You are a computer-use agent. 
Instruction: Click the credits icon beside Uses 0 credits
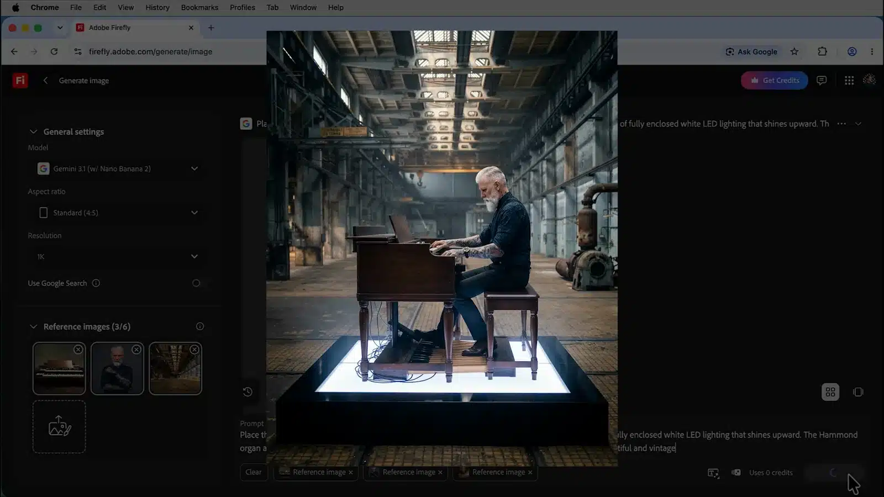(x=736, y=472)
